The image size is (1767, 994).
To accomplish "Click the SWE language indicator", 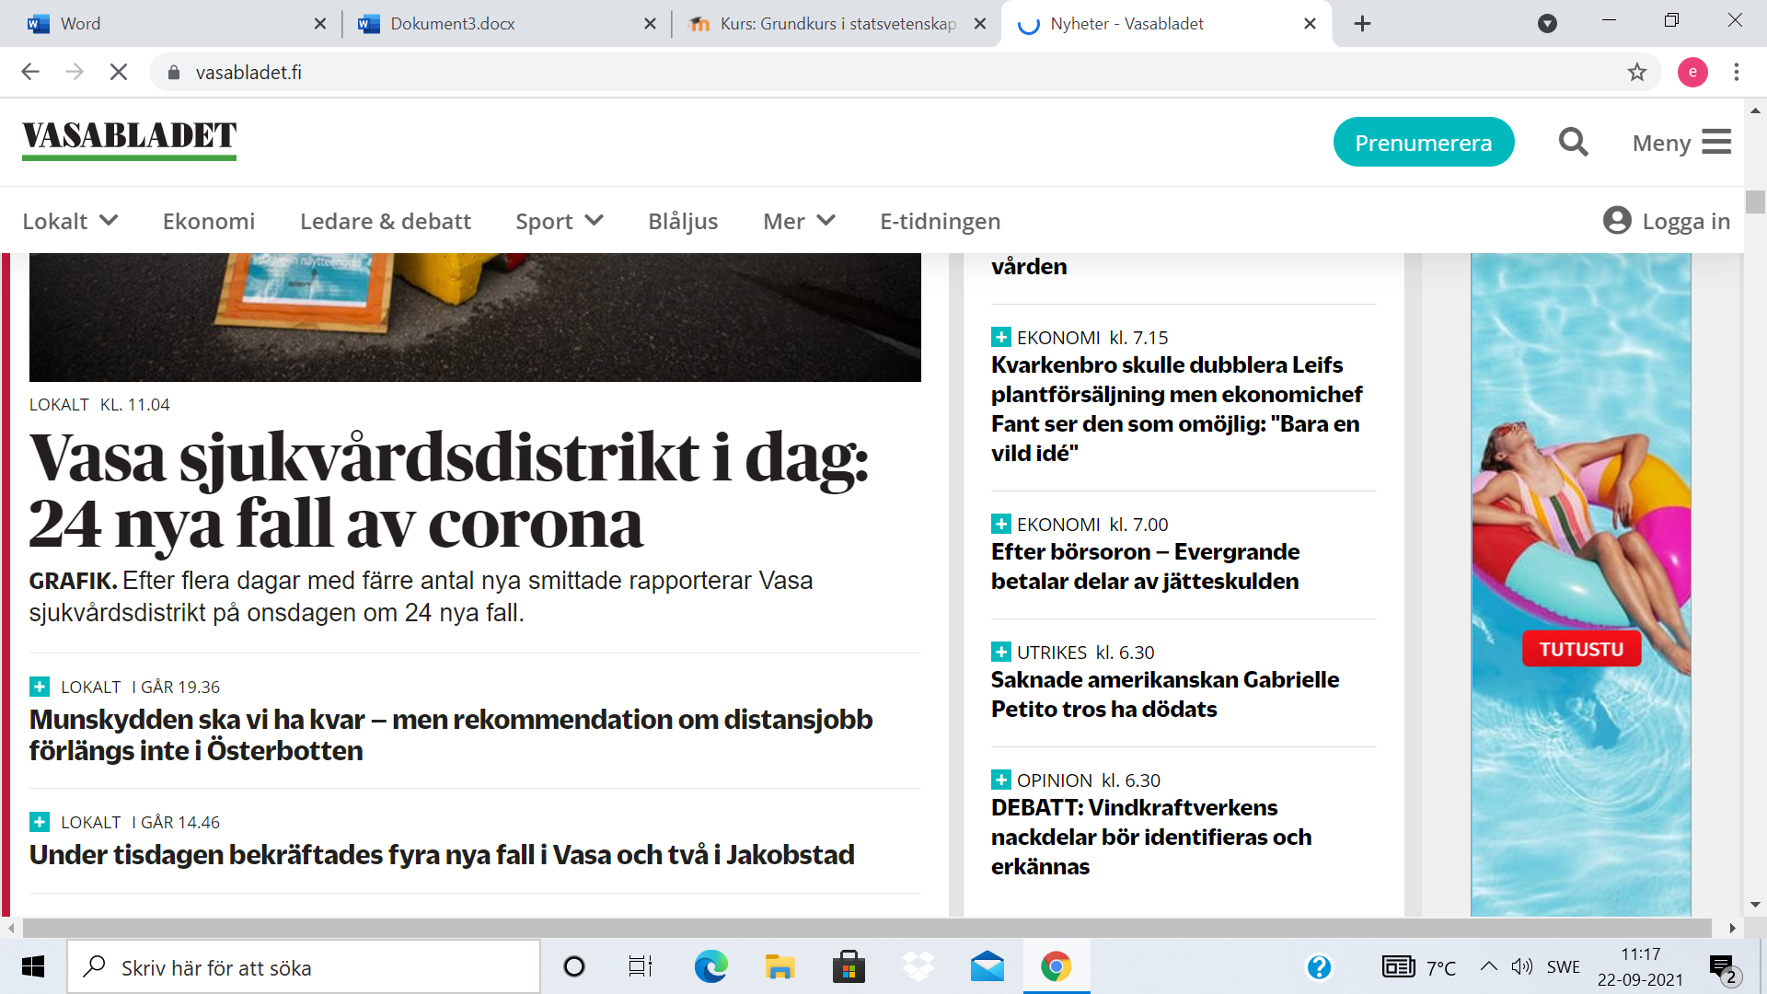I will 1563,967.
